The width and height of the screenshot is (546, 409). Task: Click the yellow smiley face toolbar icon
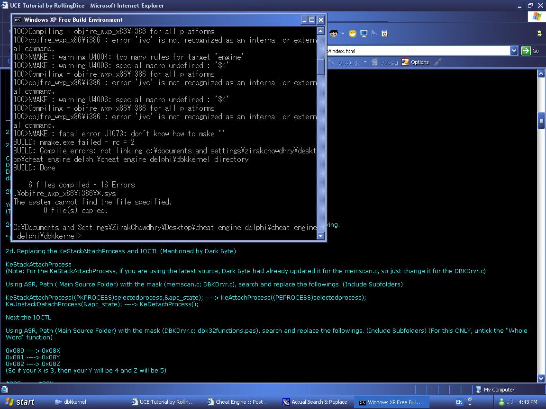click(352, 34)
